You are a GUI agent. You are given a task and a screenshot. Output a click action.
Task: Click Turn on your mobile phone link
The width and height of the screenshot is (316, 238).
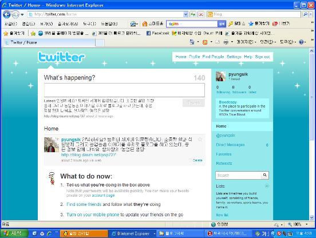(x=93, y=215)
